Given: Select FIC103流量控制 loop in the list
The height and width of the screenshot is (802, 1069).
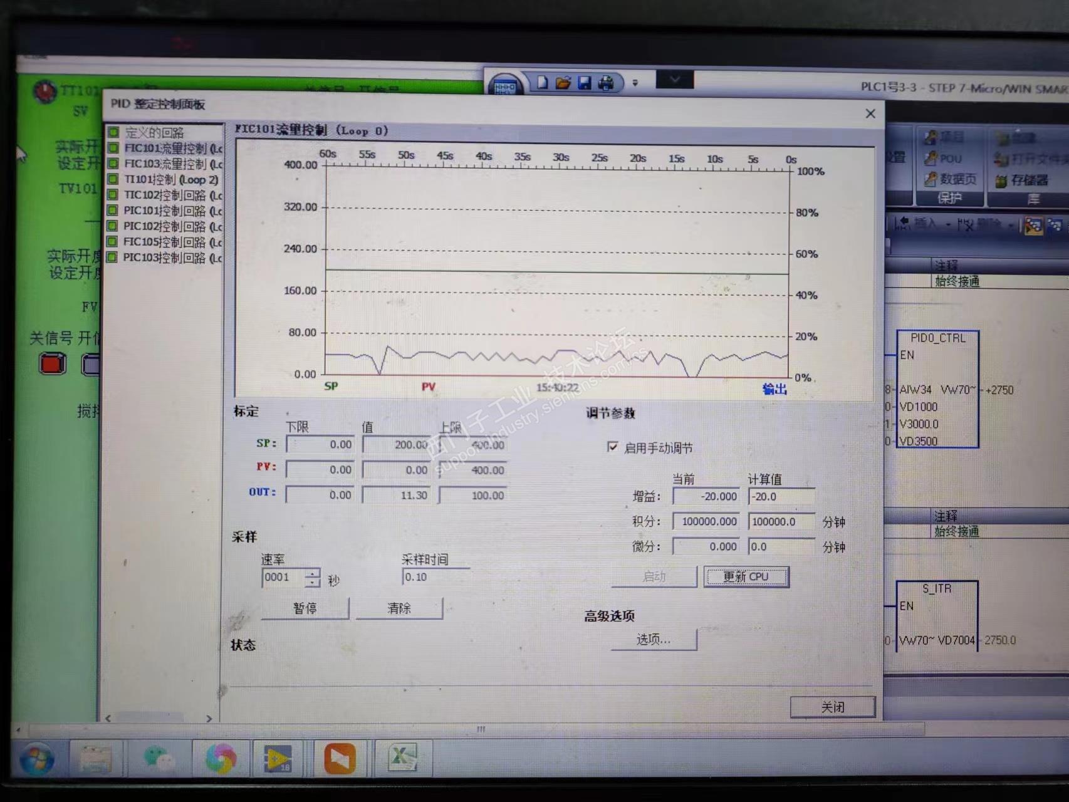Looking at the screenshot, I should (x=173, y=164).
